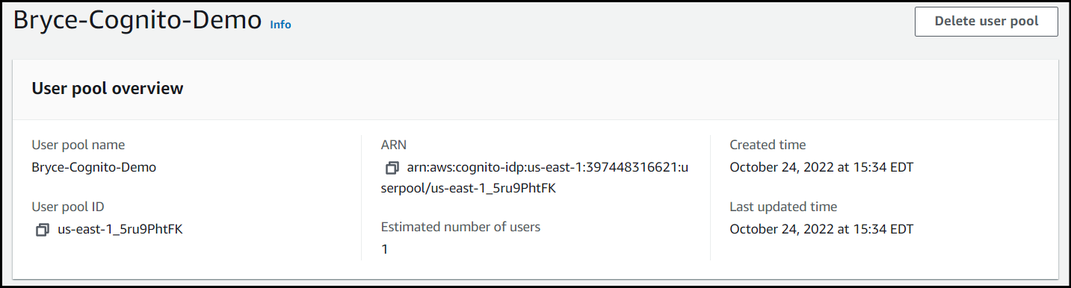Select the Bryce-Cognito-Demo value under User pool name
The image size is (1071, 288).
click(94, 168)
